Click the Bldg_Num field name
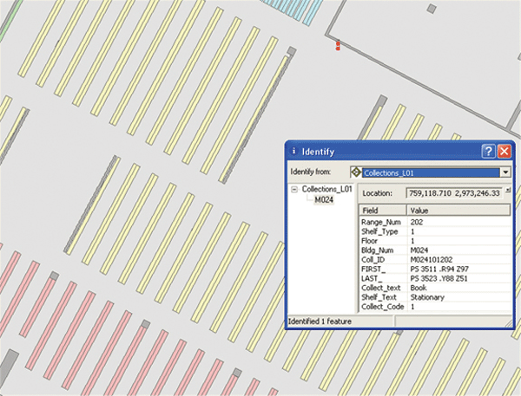This screenshot has height=396, width=521. click(377, 250)
